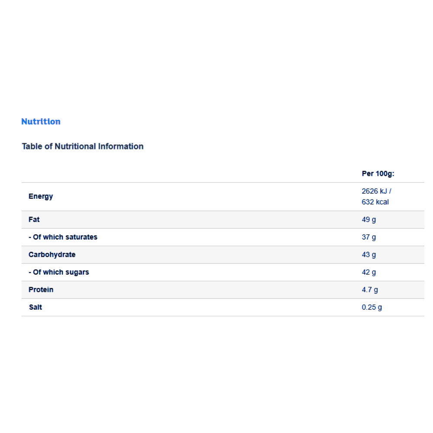The image size is (433, 433).
Task: Click the word 'Nutritional' in the table subtitle
Action: click(x=75, y=146)
